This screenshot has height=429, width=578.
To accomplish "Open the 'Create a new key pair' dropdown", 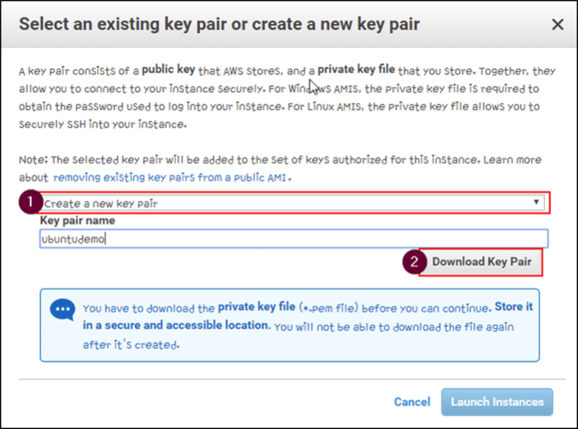I will click(286, 203).
